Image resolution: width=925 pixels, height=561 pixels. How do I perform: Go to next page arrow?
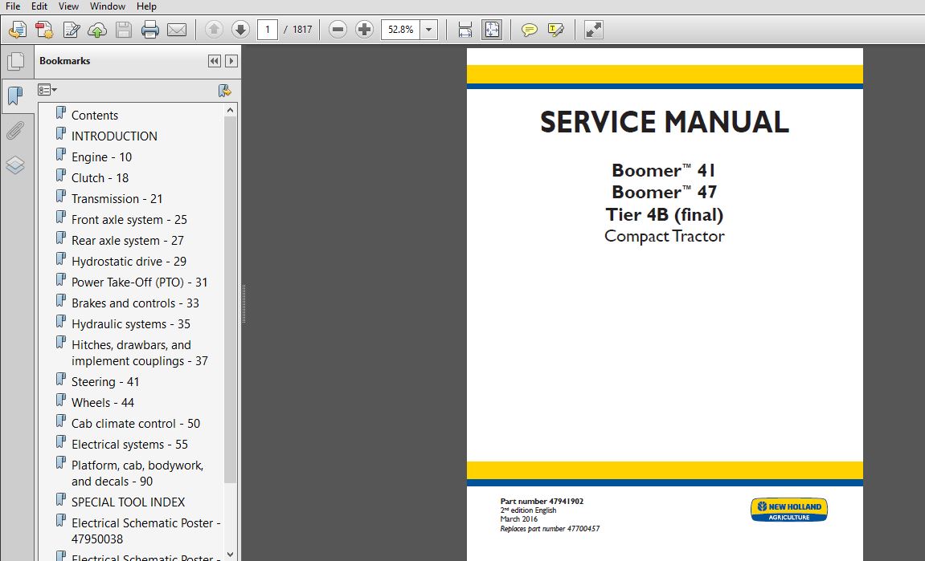(x=240, y=30)
